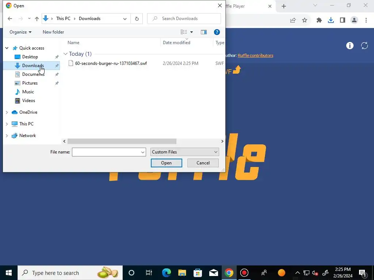Select Desktop in Quick access
This screenshot has height=280, width=374.
(30, 57)
